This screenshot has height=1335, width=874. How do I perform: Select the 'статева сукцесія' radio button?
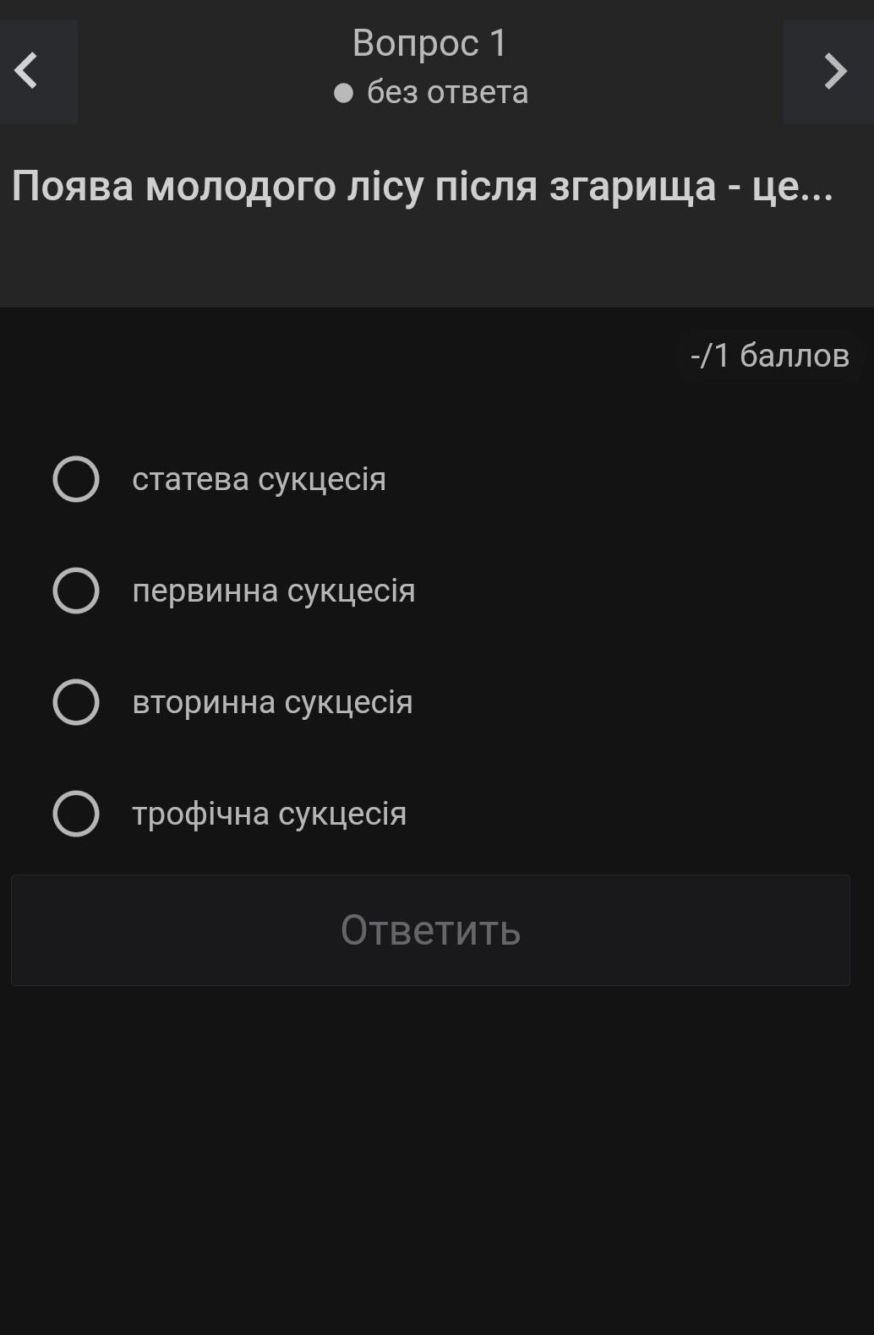[76, 479]
